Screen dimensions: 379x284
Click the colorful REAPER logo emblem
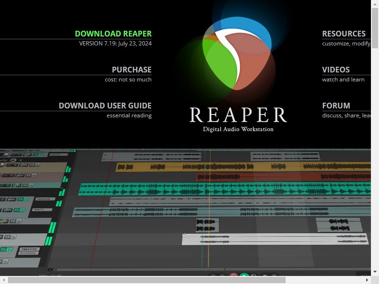coord(237,53)
